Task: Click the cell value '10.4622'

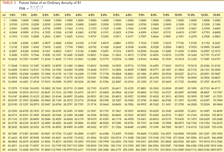Action: coord(12,59)
